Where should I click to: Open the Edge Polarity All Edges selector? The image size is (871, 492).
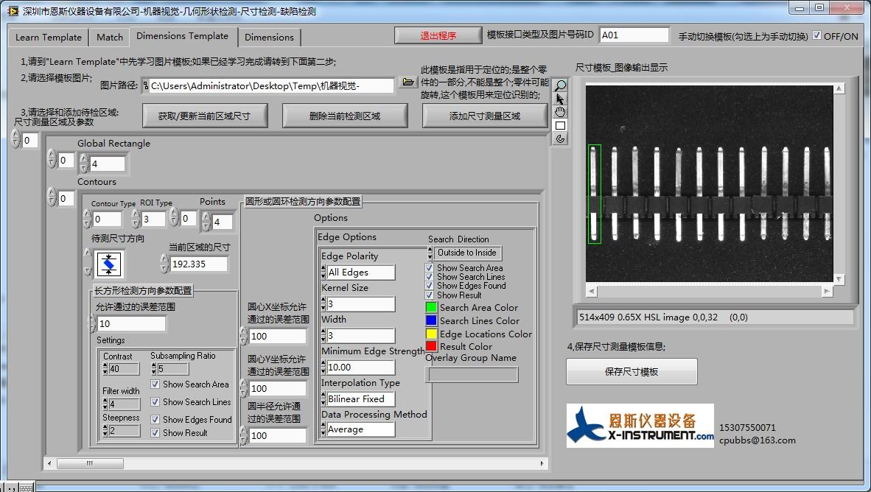(x=360, y=272)
